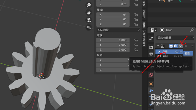Click the dimensions X field
This screenshot has height=110, width=196.
coord(113,60)
